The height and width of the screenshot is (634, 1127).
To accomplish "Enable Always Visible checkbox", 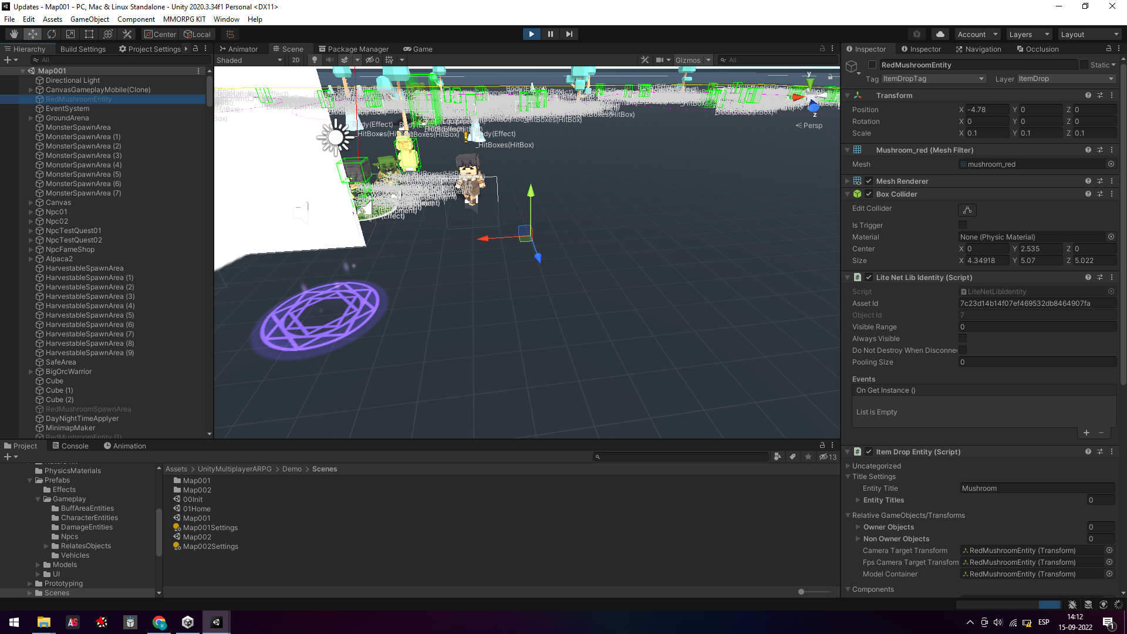I will point(963,338).
